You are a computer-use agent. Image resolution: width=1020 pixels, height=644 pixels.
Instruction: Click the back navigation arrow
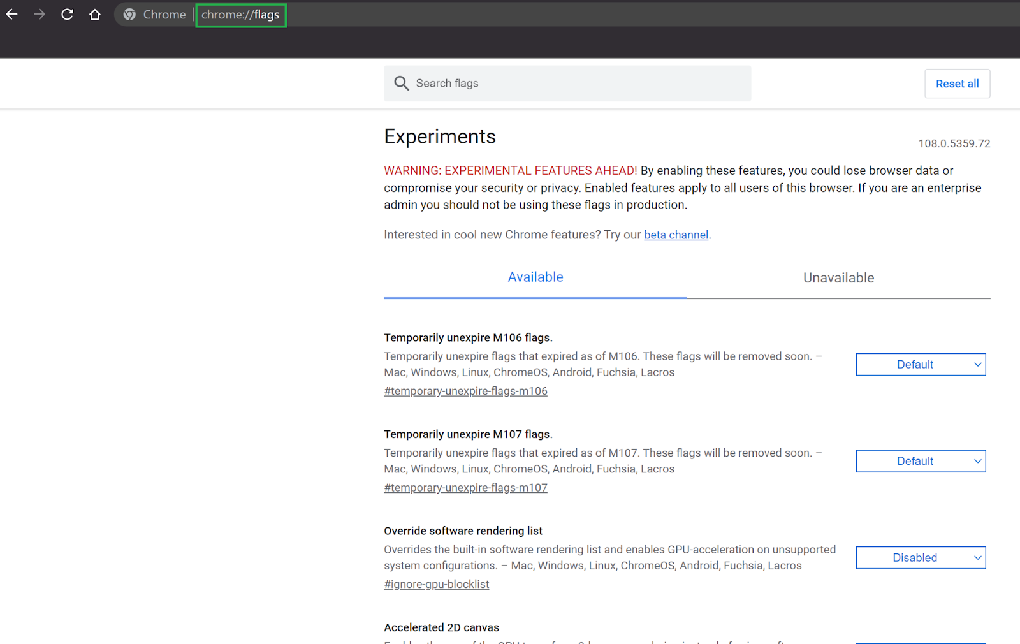(x=11, y=14)
